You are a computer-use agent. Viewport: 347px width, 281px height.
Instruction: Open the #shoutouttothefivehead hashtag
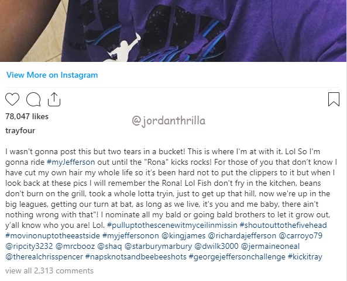point(283,225)
